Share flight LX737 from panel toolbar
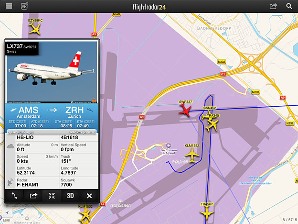The height and width of the screenshot is (224, 298). tap(33, 196)
